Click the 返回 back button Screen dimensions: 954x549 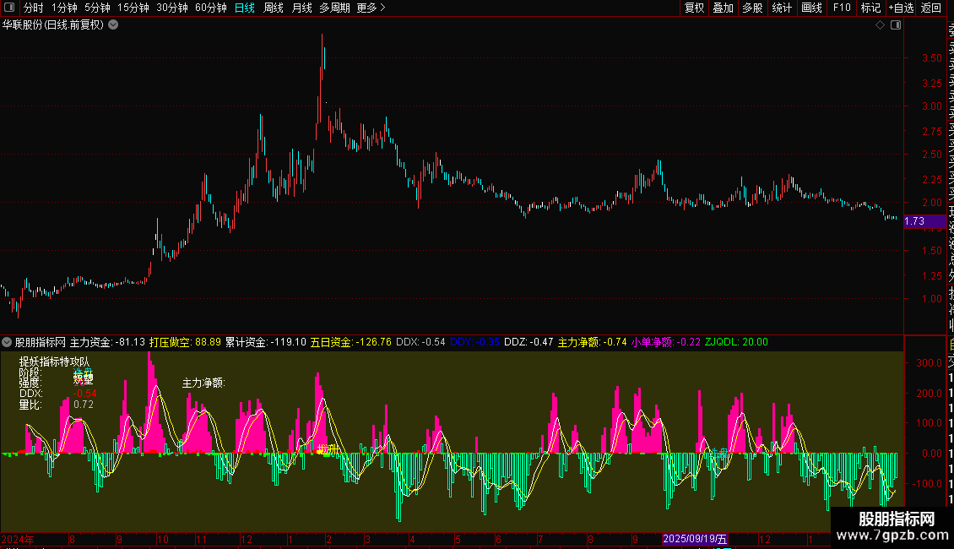click(931, 8)
